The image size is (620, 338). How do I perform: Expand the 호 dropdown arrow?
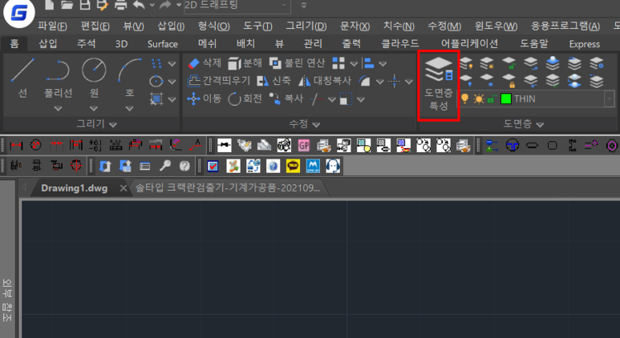coord(129,109)
